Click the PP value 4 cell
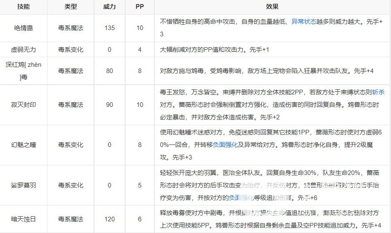 tap(140, 49)
